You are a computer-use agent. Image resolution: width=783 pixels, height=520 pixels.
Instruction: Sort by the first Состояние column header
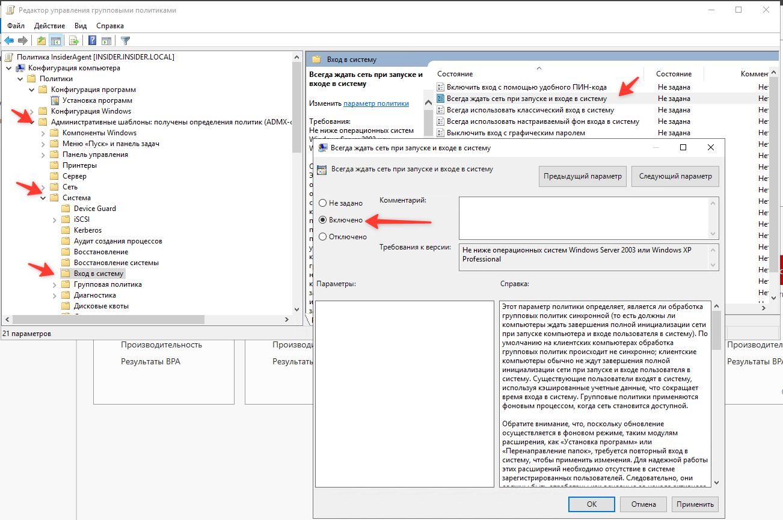click(x=455, y=74)
